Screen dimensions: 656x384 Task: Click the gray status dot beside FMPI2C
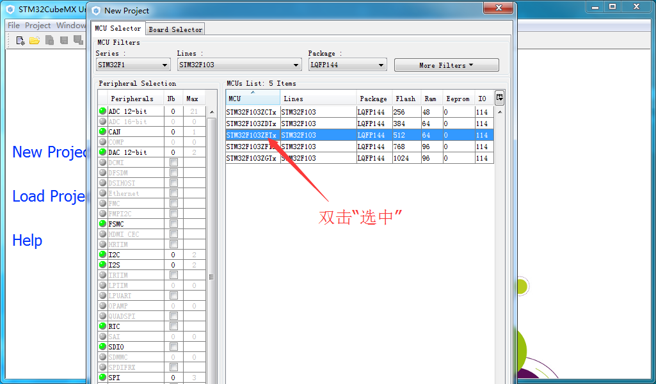click(x=102, y=213)
